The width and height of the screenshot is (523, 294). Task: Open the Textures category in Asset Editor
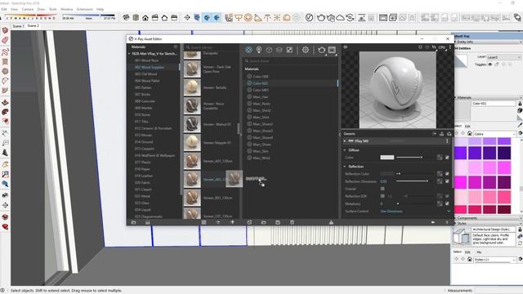[x=289, y=50]
